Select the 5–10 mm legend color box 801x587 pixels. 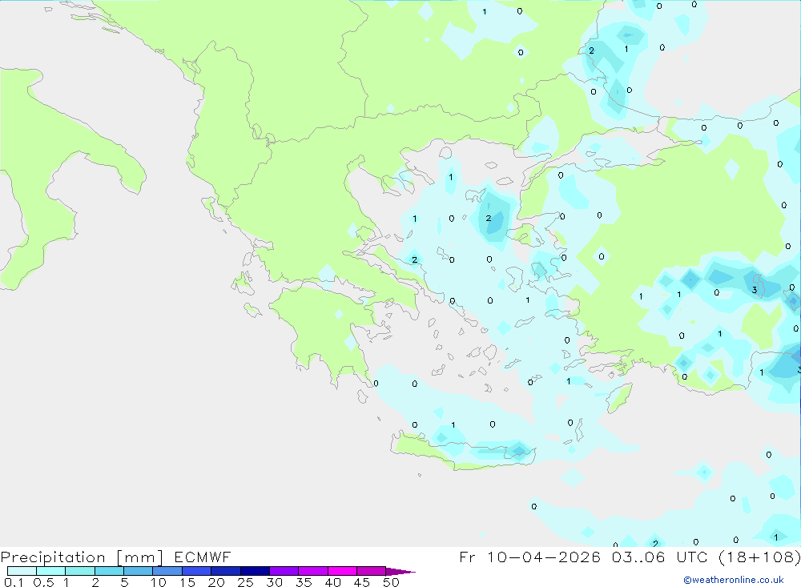tap(139, 571)
